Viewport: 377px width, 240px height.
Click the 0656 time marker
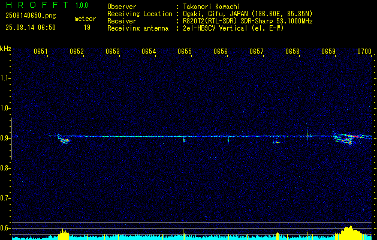(221, 52)
